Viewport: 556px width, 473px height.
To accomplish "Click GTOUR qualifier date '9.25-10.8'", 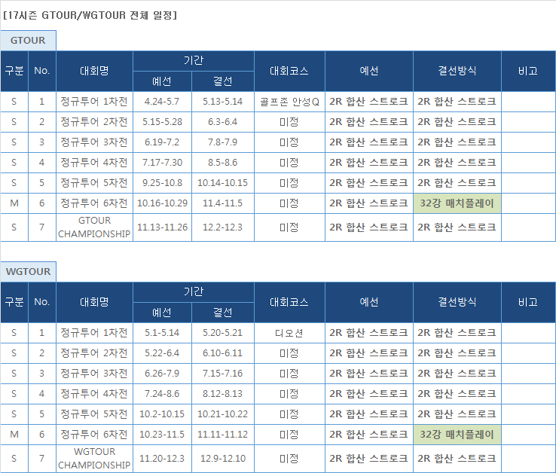I will 162,183.
